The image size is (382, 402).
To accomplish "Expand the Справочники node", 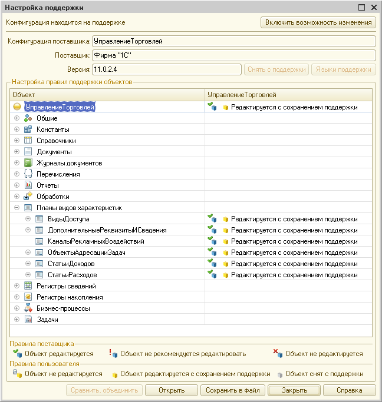I will (17, 140).
